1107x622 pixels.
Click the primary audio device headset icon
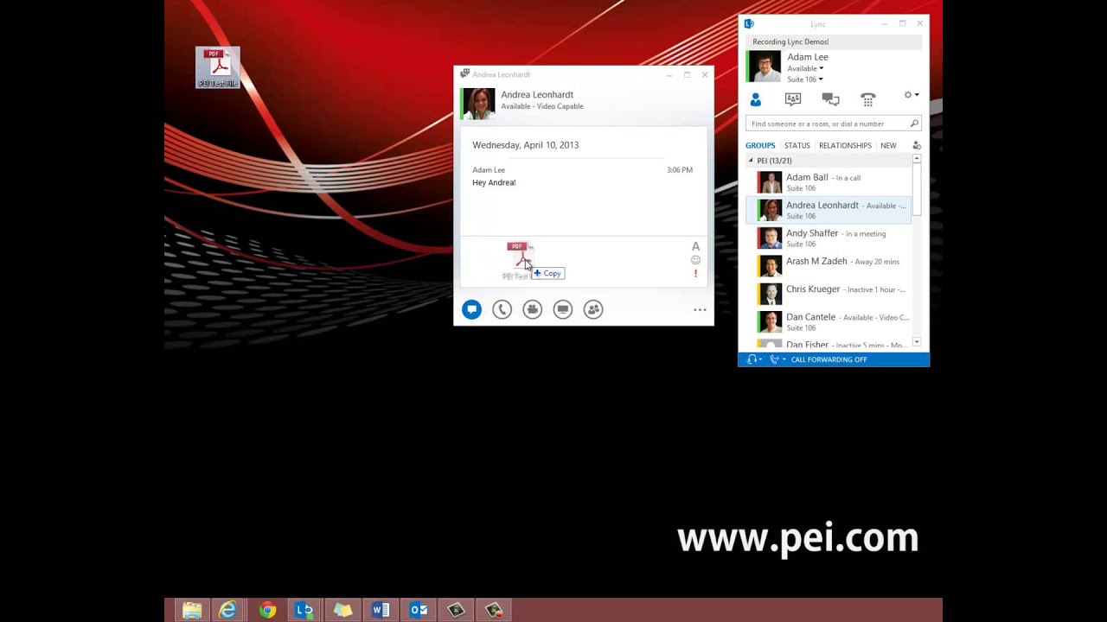click(752, 359)
